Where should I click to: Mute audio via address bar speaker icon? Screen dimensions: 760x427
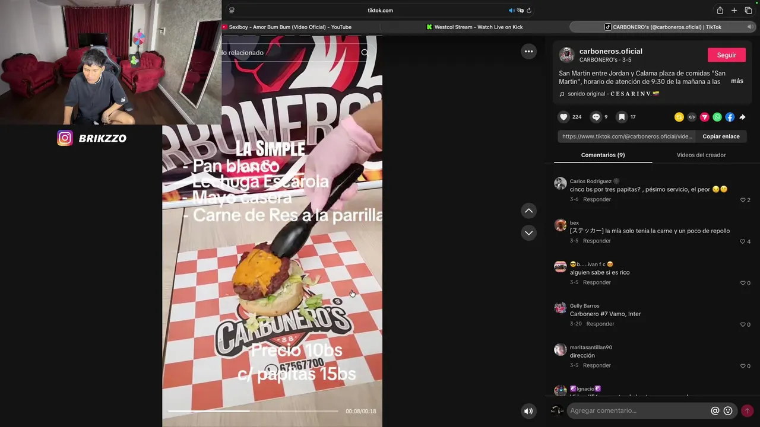click(x=511, y=10)
